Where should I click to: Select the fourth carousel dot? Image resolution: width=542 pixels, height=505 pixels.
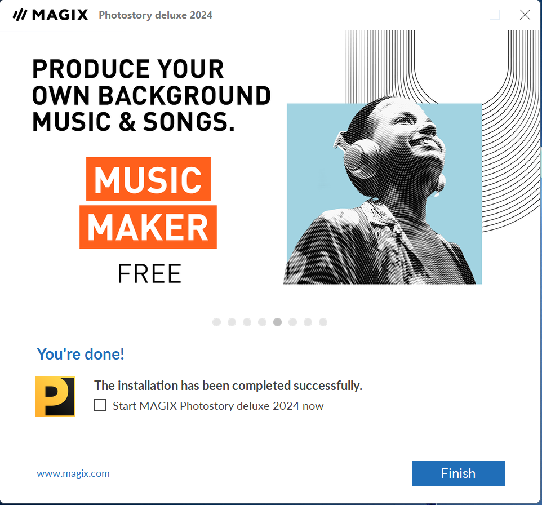pyautogui.click(x=263, y=322)
